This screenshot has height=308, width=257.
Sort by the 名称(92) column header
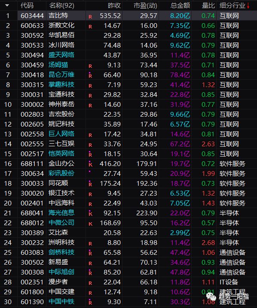pyautogui.click(x=61, y=6)
